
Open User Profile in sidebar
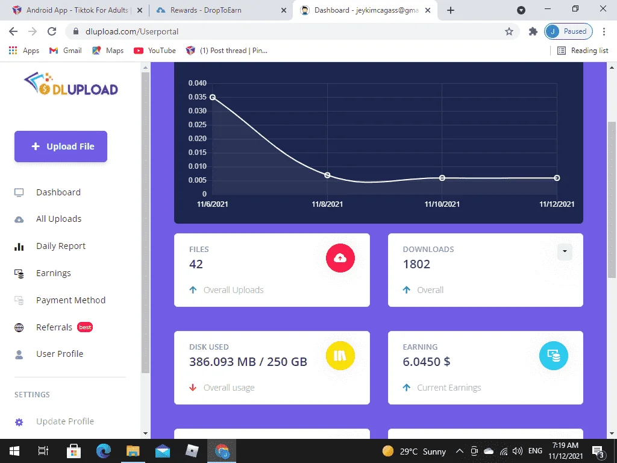point(60,354)
